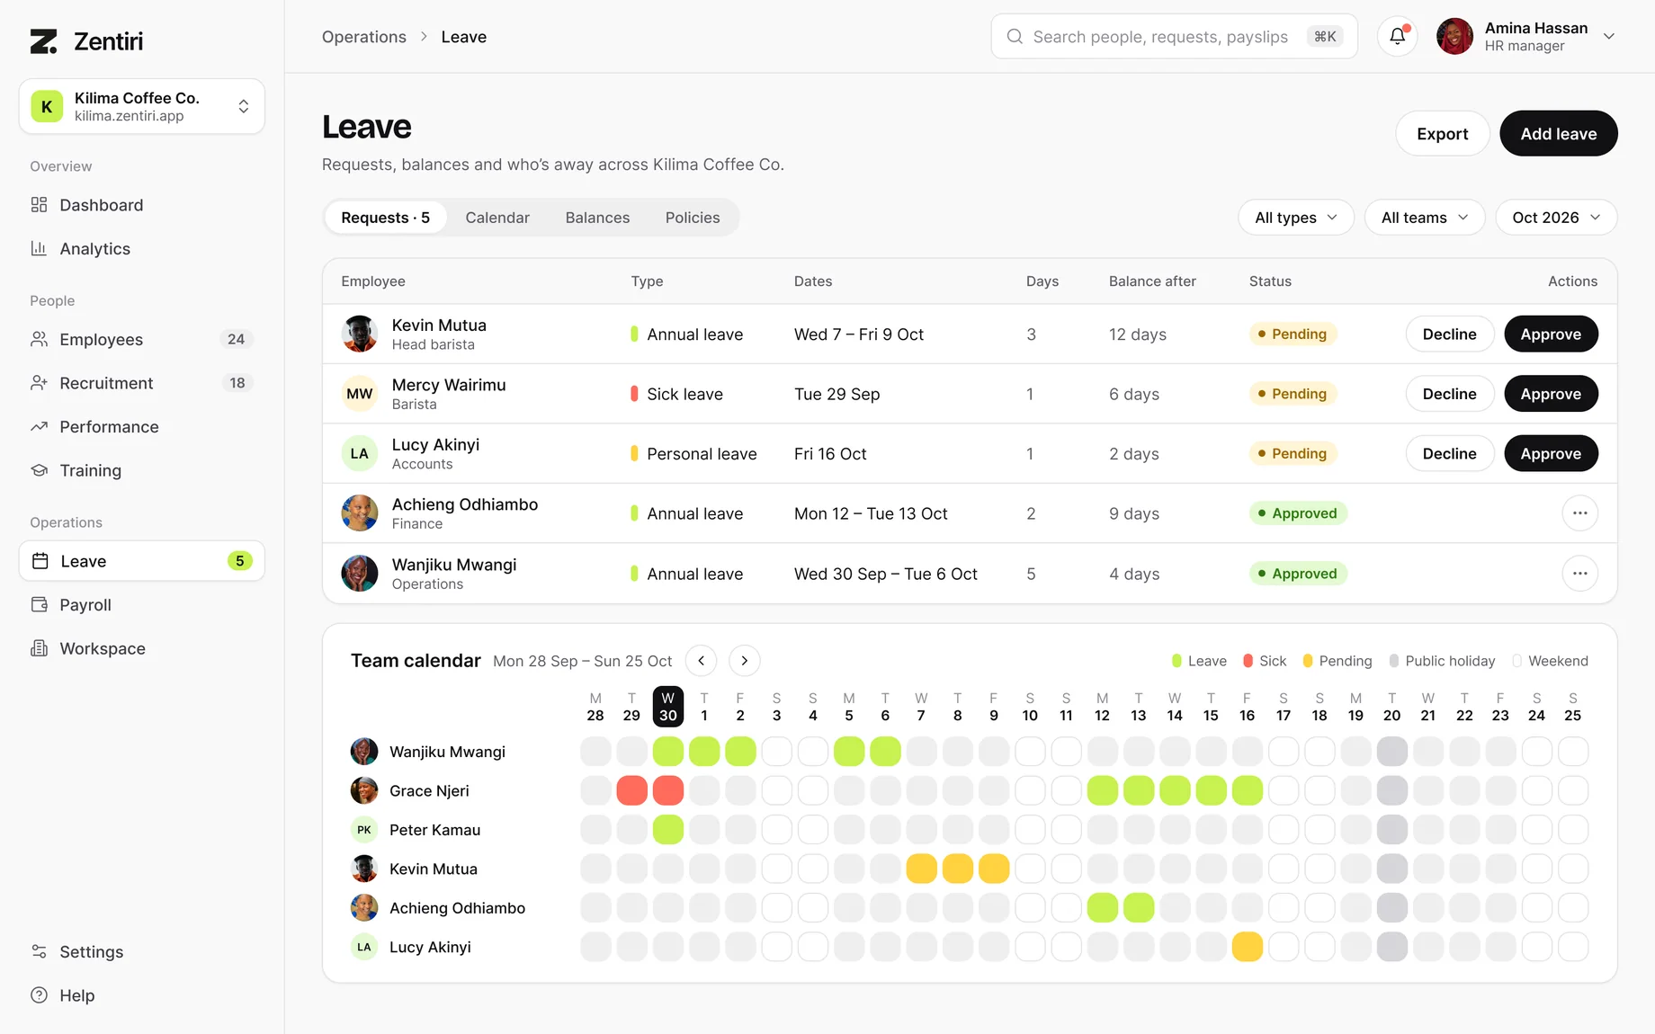The width and height of the screenshot is (1655, 1034).
Task: Approve Kevin Mutua's annual leave request
Action: 1551,334
